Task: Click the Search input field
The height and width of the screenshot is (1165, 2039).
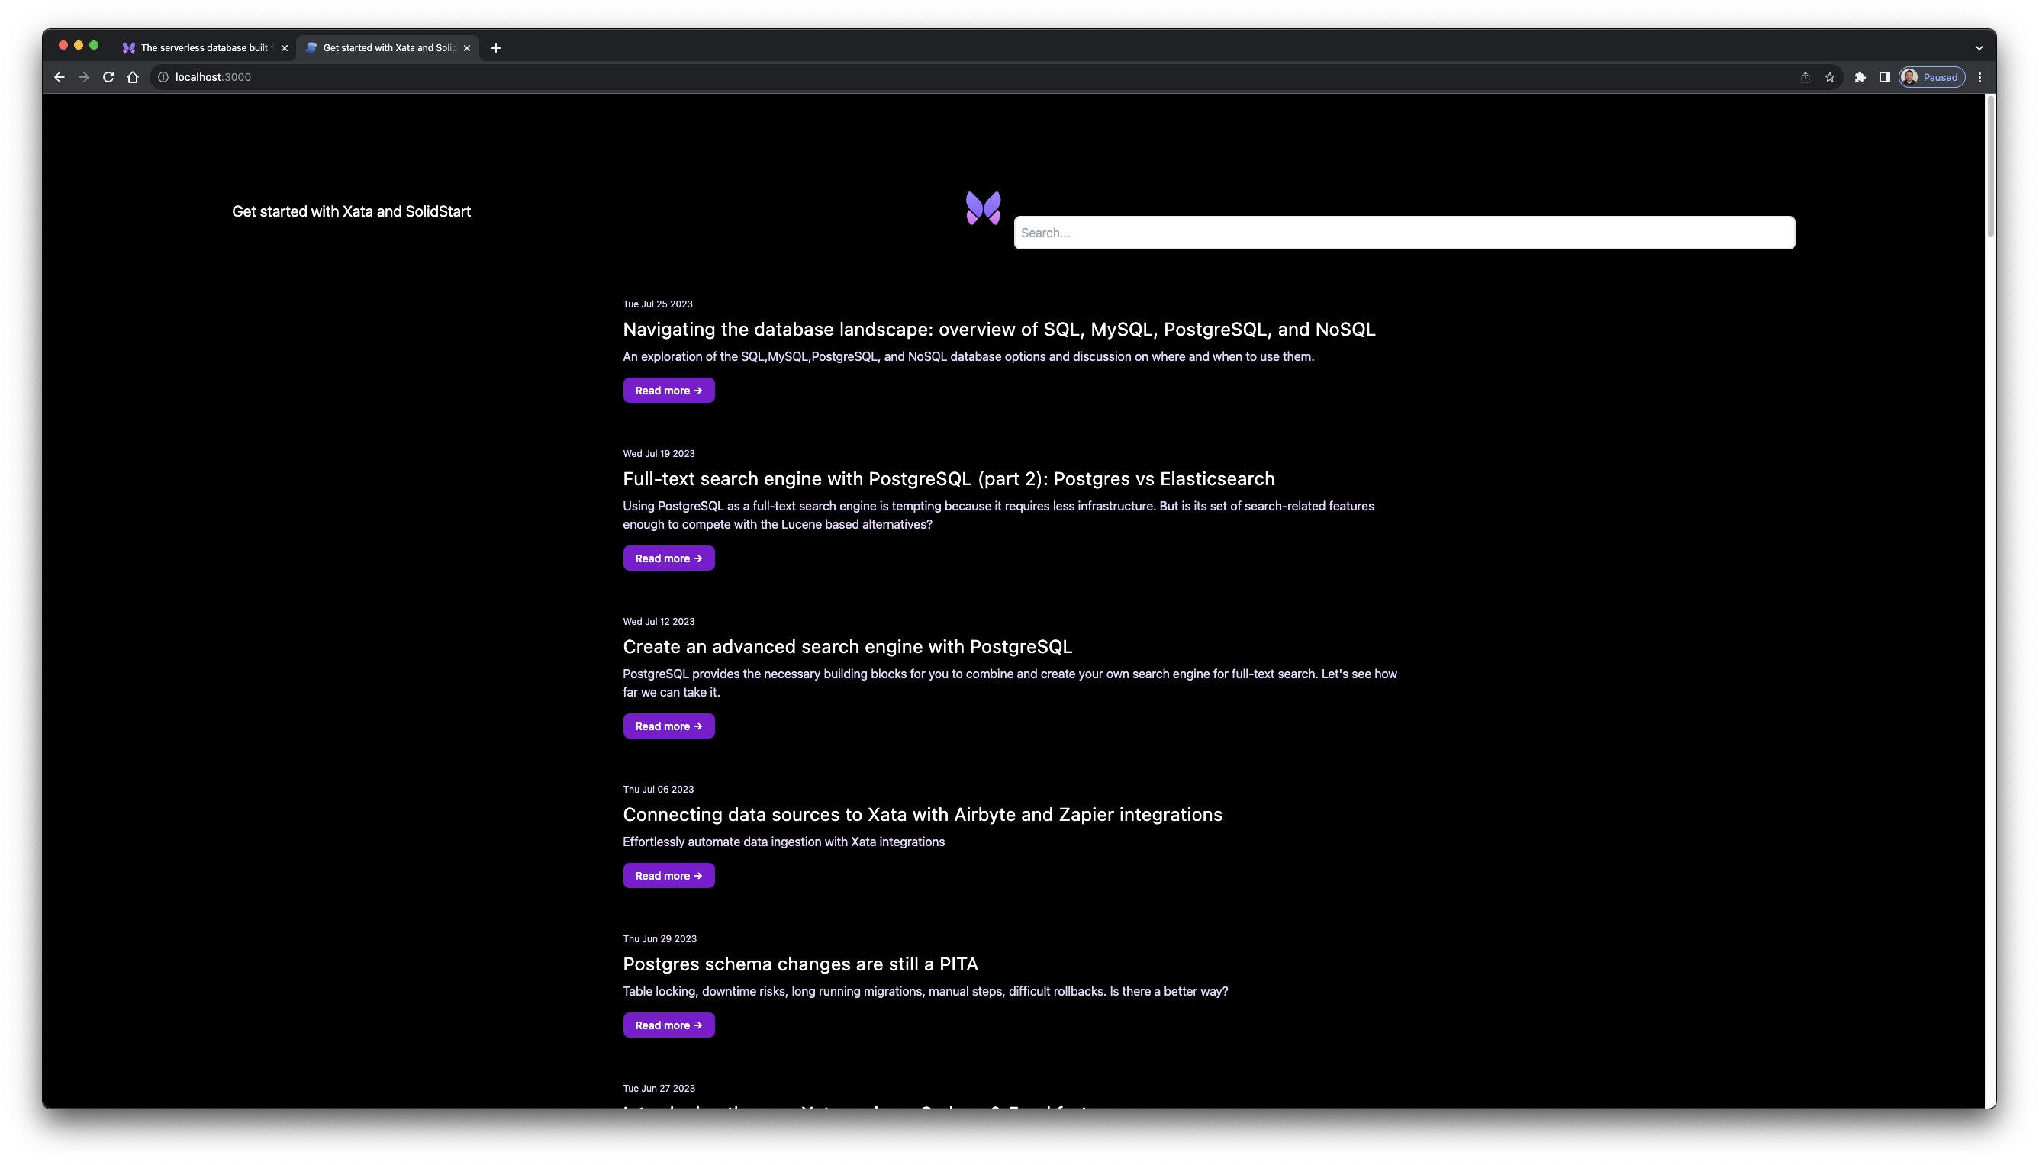Action: [x=1403, y=232]
